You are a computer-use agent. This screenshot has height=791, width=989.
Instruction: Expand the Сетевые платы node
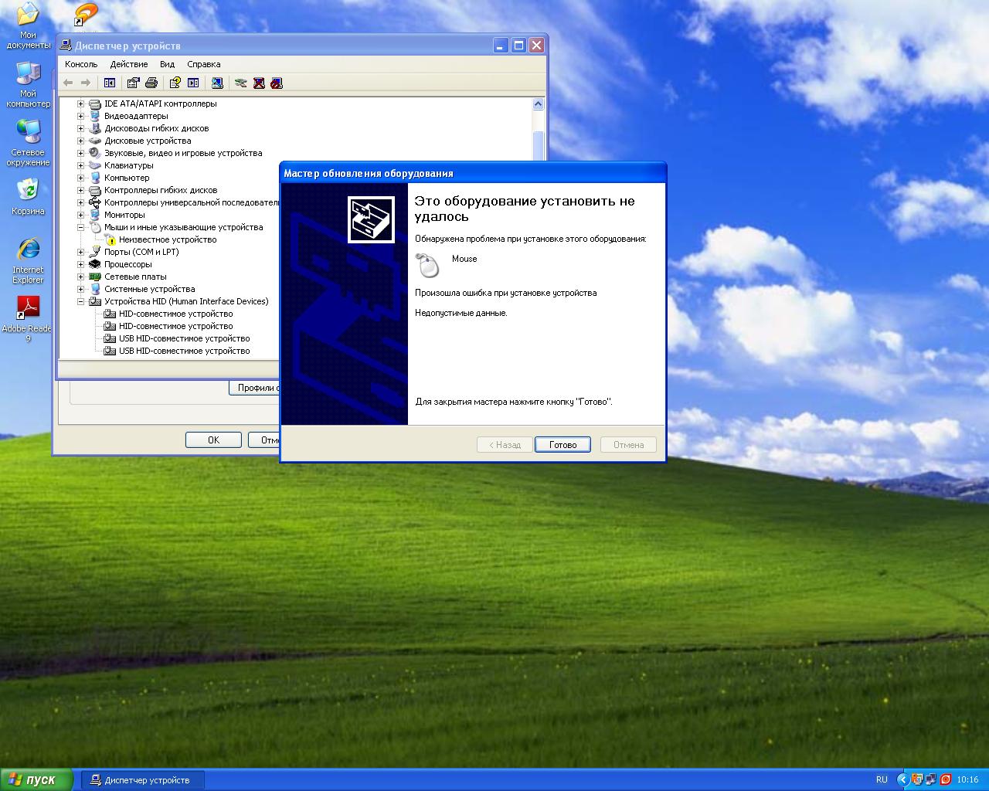[x=80, y=277]
